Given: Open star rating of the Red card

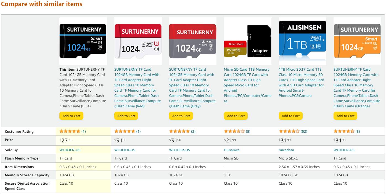Looking at the screenshot, I should (125, 131).
